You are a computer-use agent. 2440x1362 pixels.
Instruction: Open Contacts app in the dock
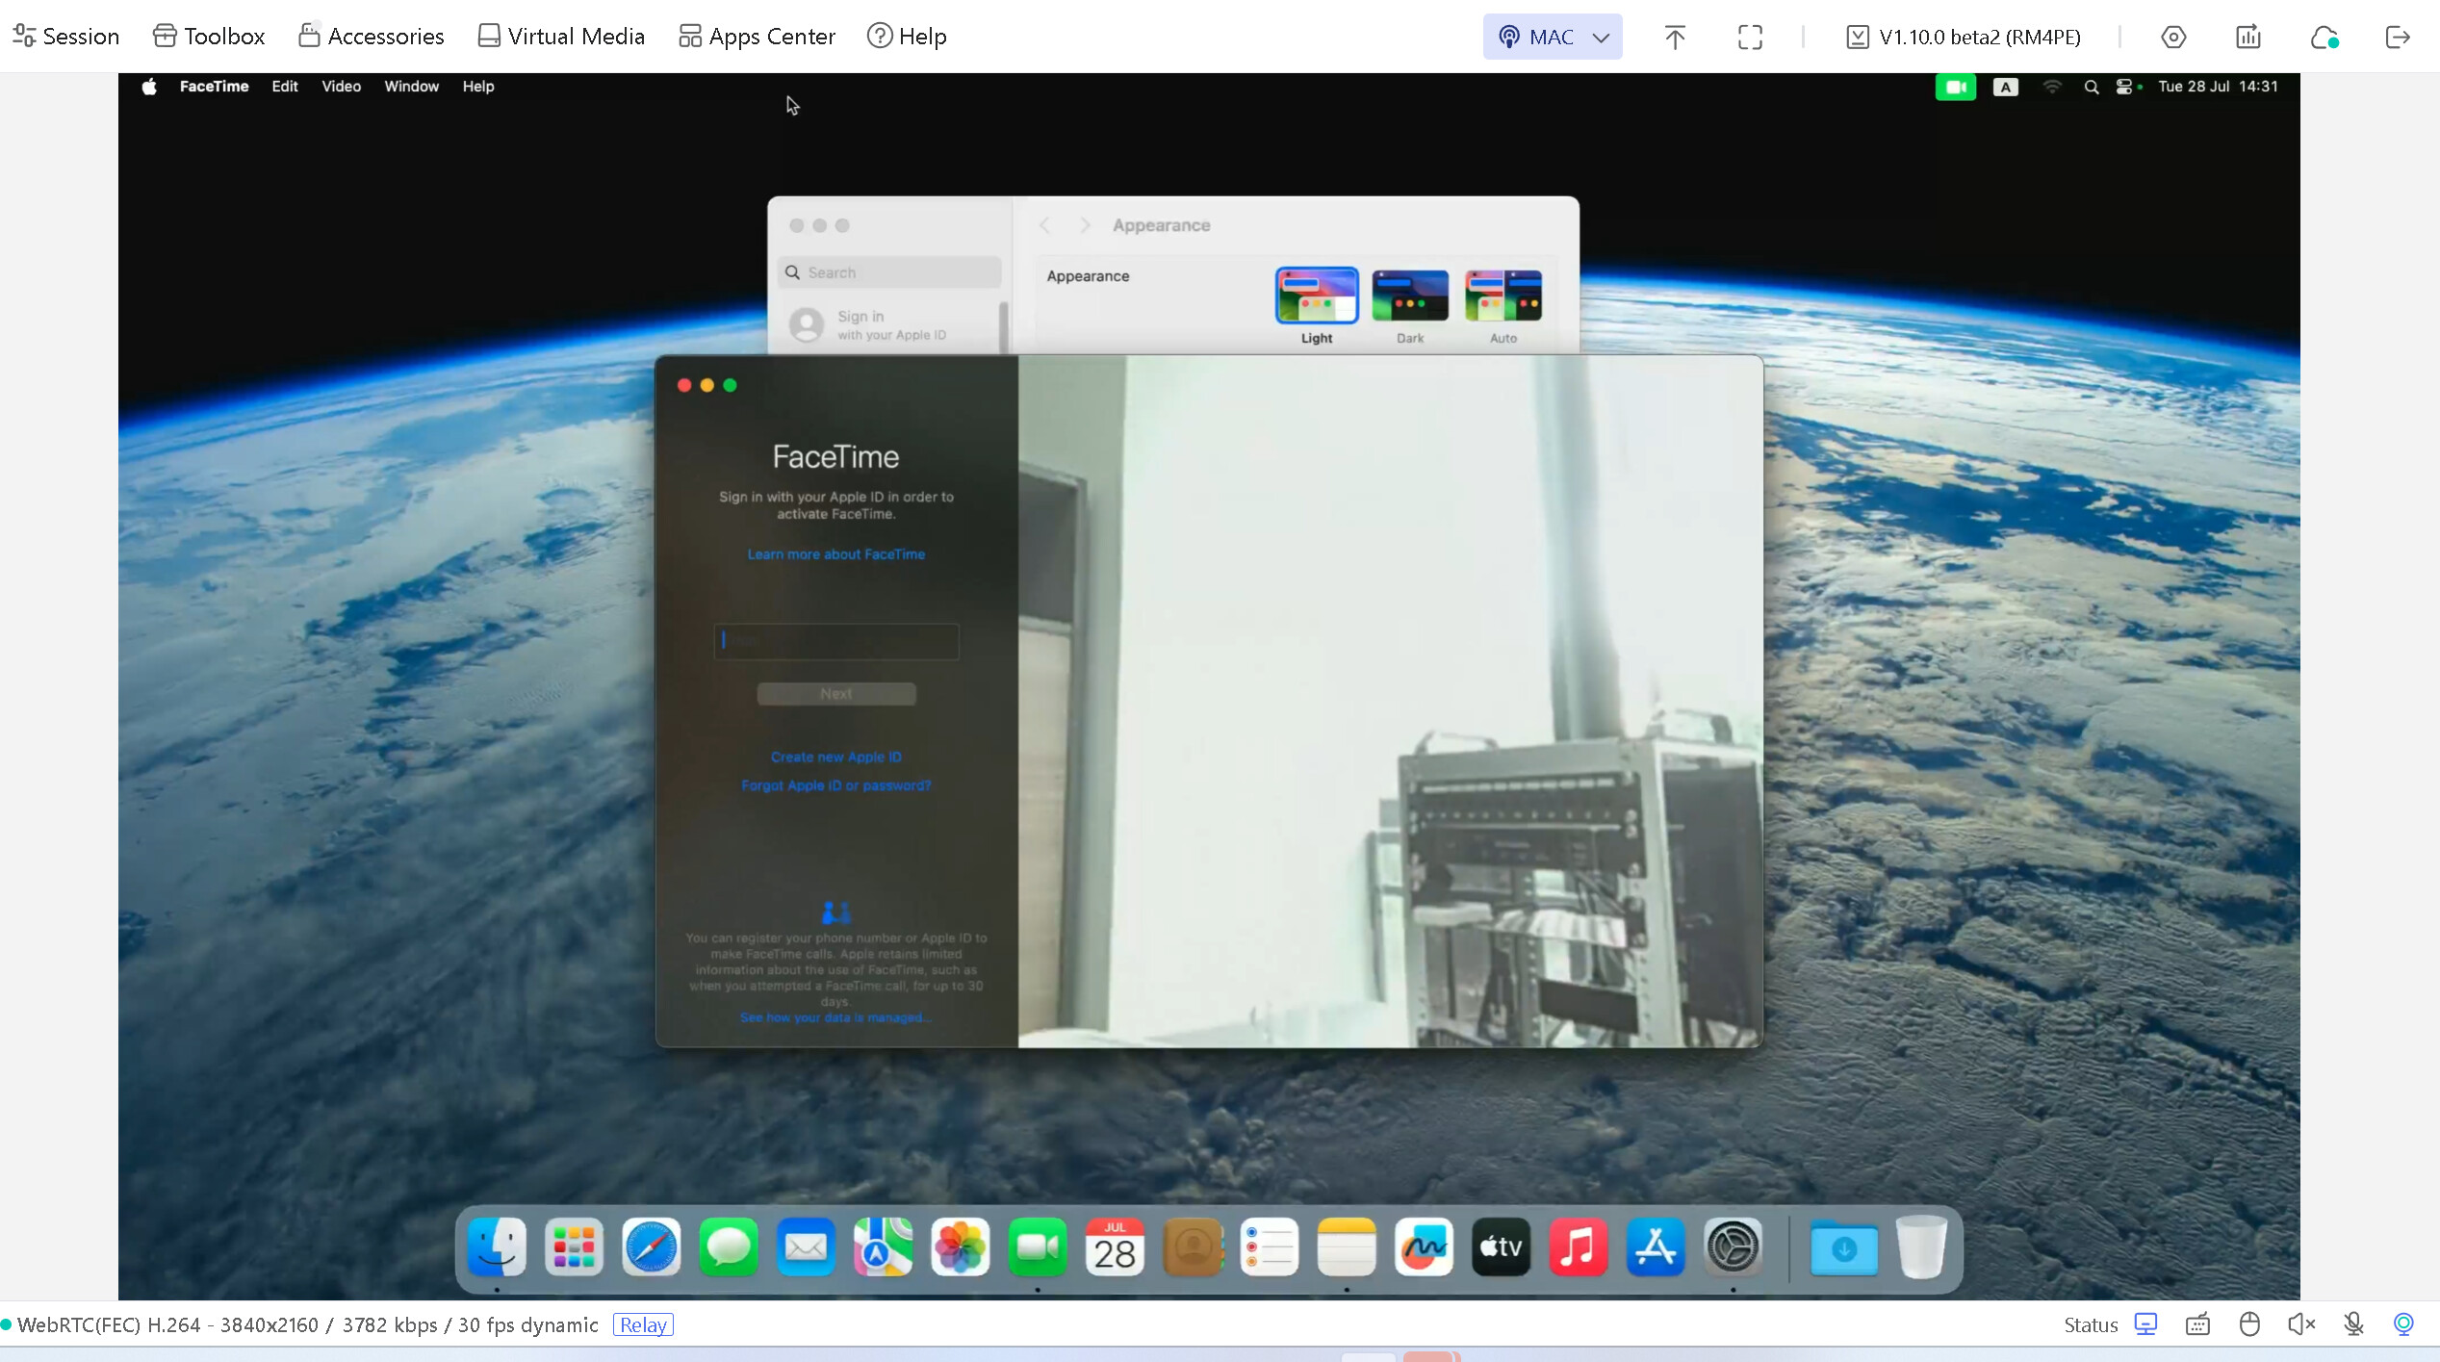point(1193,1247)
